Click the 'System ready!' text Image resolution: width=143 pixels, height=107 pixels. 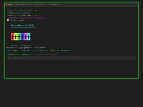[x=17, y=20]
